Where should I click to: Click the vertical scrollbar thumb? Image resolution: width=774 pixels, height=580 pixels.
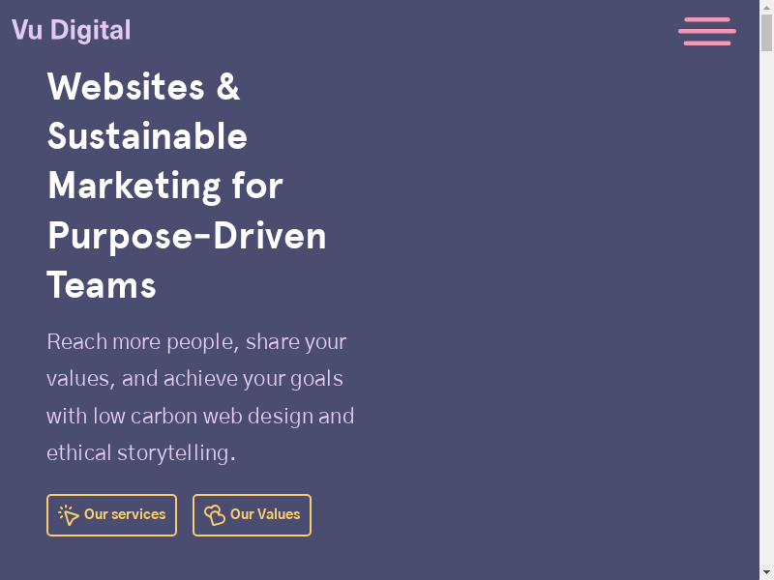click(x=766, y=34)
